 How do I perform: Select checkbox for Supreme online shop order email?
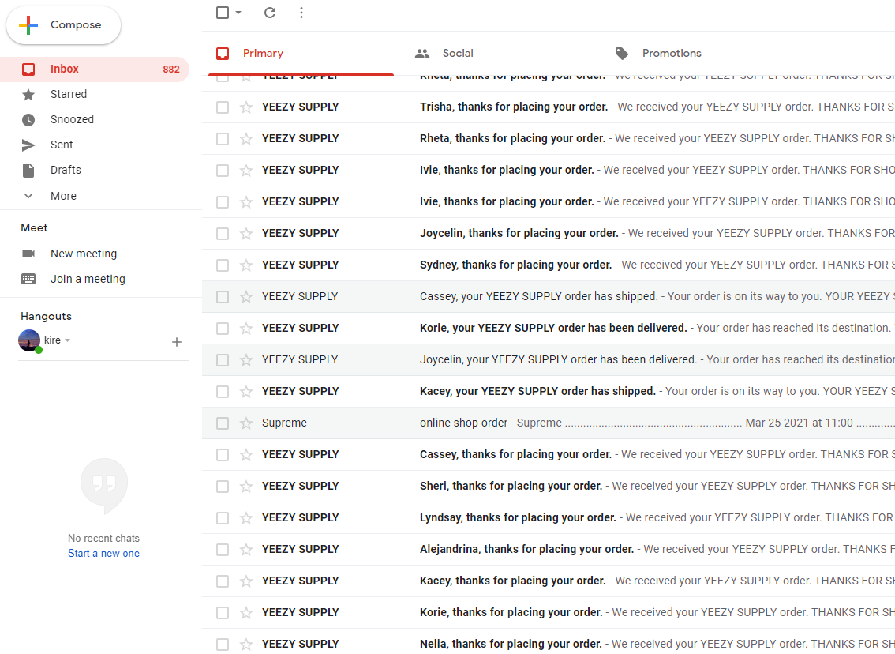pyautogui.click(x=223, y=423)
